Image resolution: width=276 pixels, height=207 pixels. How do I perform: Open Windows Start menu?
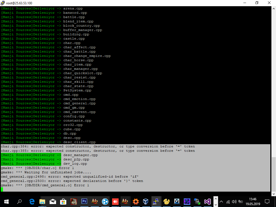[x=6, y=202]
